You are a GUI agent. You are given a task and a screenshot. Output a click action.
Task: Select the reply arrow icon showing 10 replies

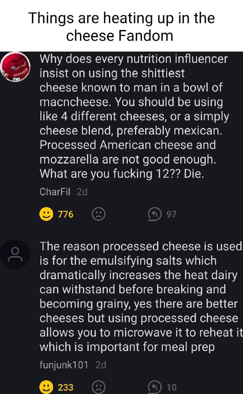click(155, 387)
